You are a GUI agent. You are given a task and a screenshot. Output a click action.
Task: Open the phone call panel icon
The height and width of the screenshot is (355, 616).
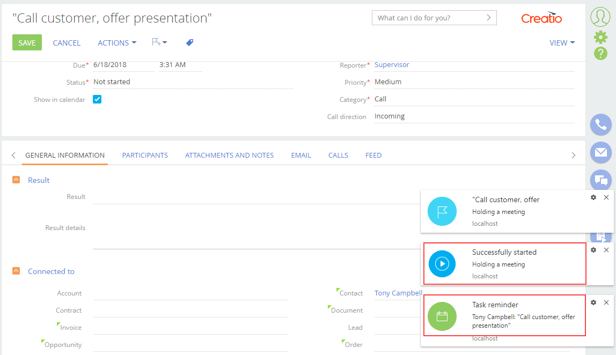click(x=600, y=125)
